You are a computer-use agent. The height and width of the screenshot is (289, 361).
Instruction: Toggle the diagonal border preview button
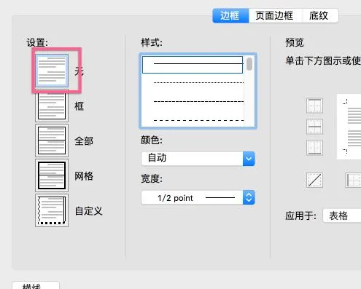coord(314,180)
